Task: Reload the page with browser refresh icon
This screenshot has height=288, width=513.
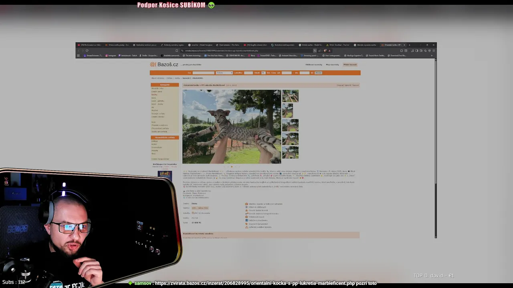Action: [x=87, y=50]
